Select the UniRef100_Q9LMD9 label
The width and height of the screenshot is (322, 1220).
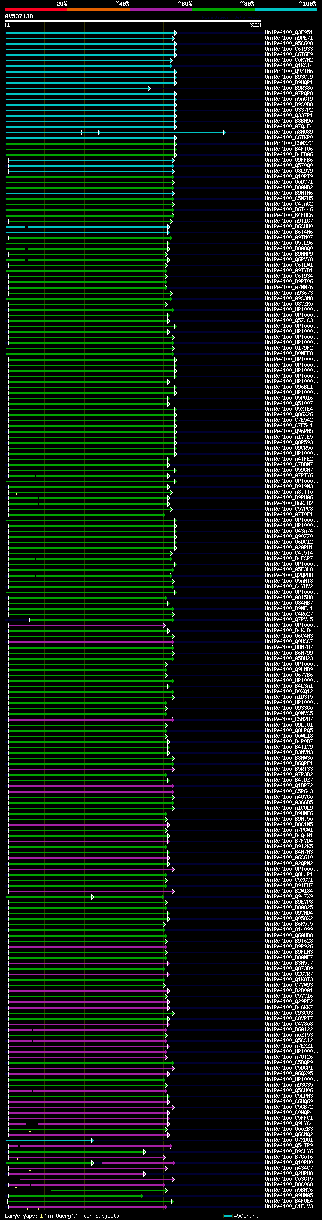coord(289,670)
